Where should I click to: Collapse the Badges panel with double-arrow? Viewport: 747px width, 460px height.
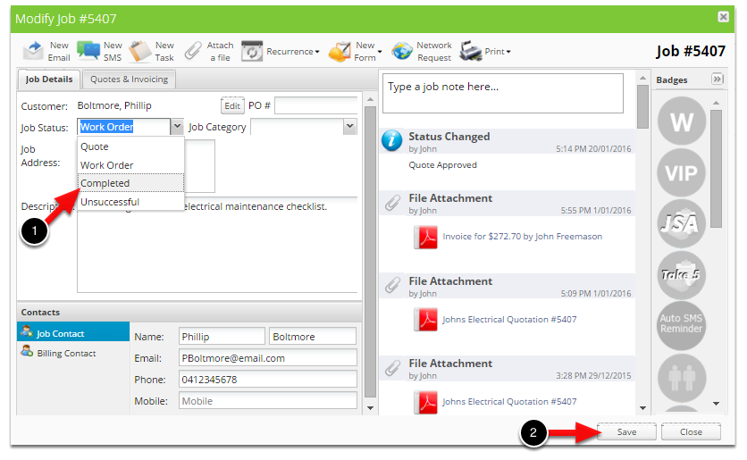[x=717, y=79]
